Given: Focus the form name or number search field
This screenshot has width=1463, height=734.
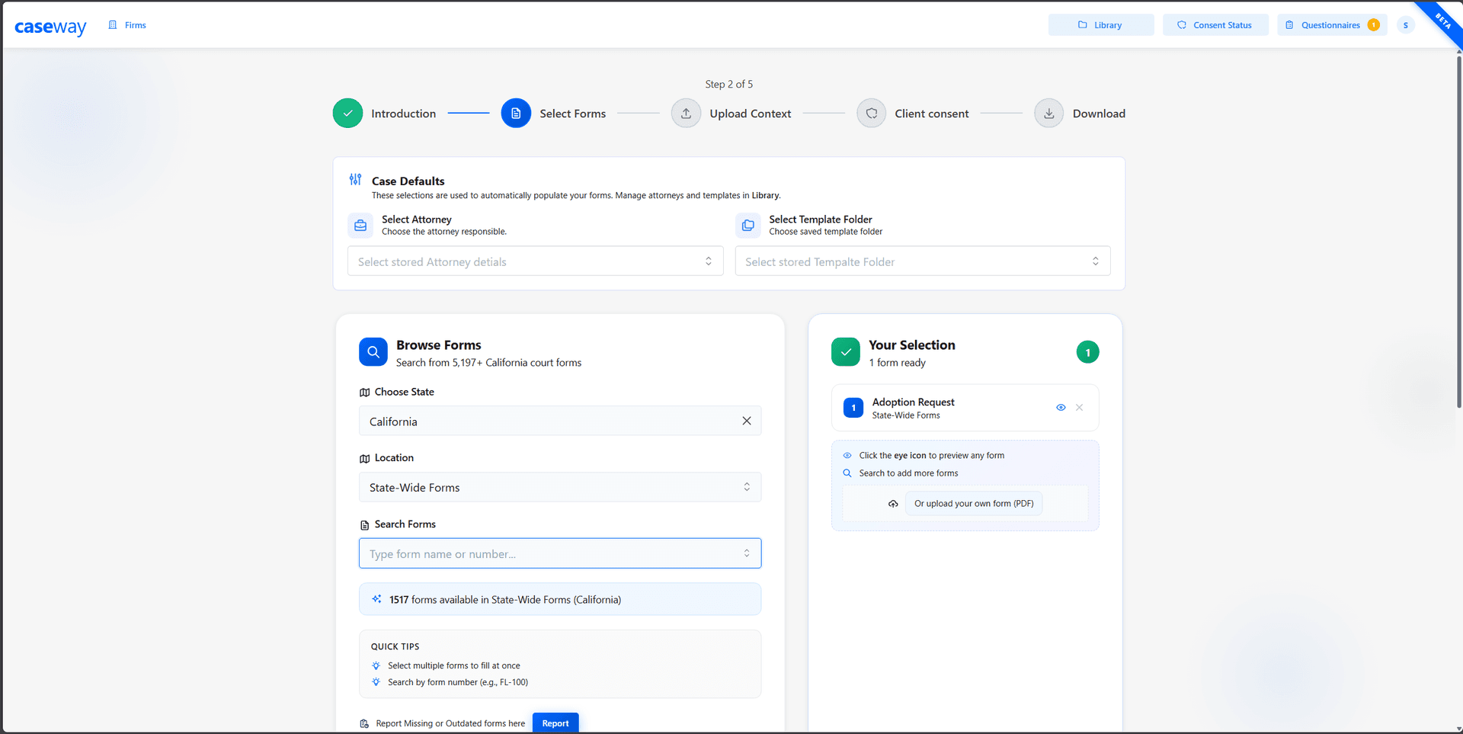Looking at the screenshot, I should (560, 553).
